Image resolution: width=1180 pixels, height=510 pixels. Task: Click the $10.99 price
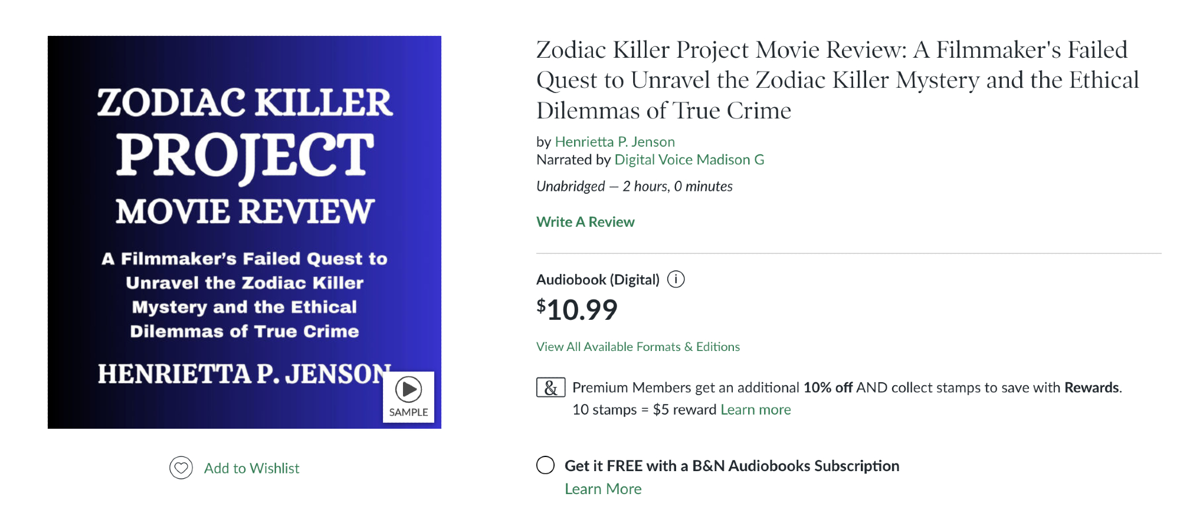[577, 310]
